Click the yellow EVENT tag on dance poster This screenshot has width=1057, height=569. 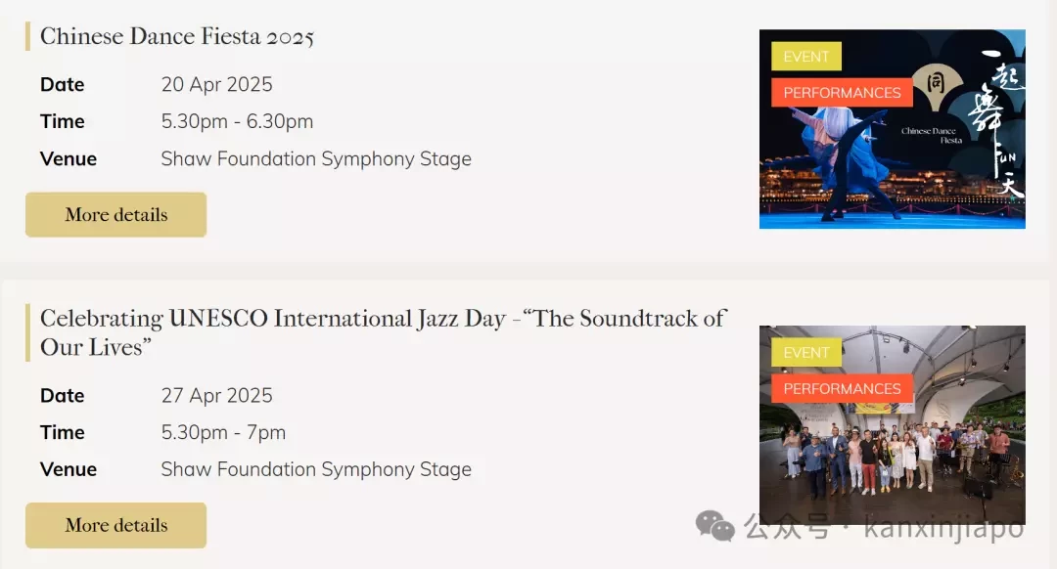point(806,57)
